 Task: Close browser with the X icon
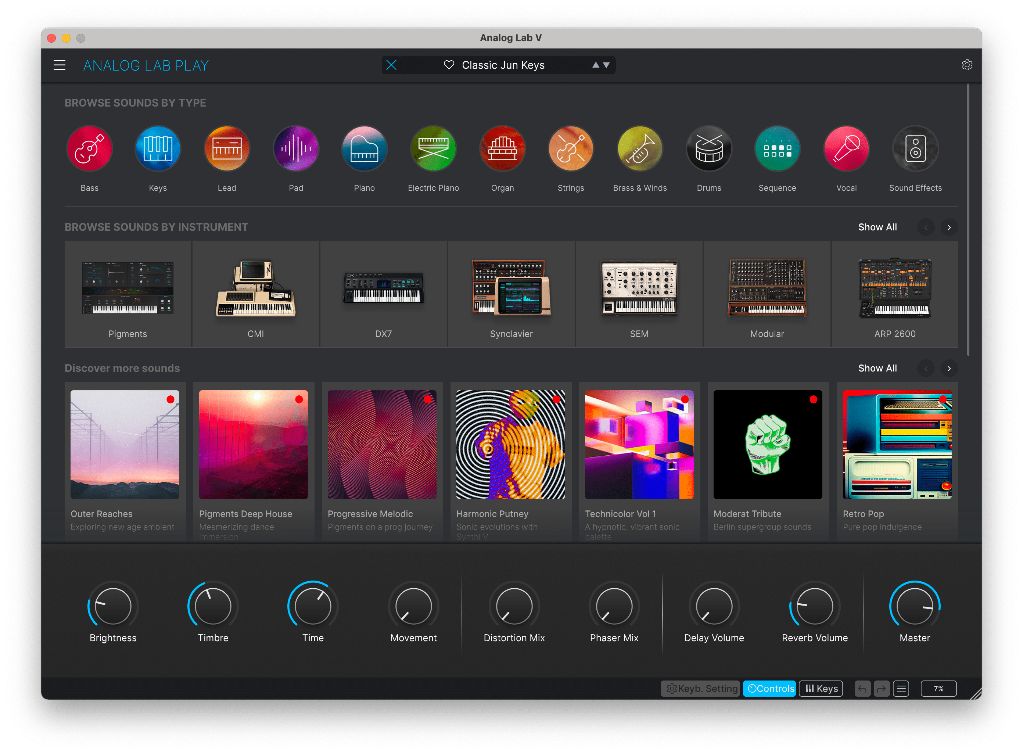pyautogui.click(x=391, y=65)
